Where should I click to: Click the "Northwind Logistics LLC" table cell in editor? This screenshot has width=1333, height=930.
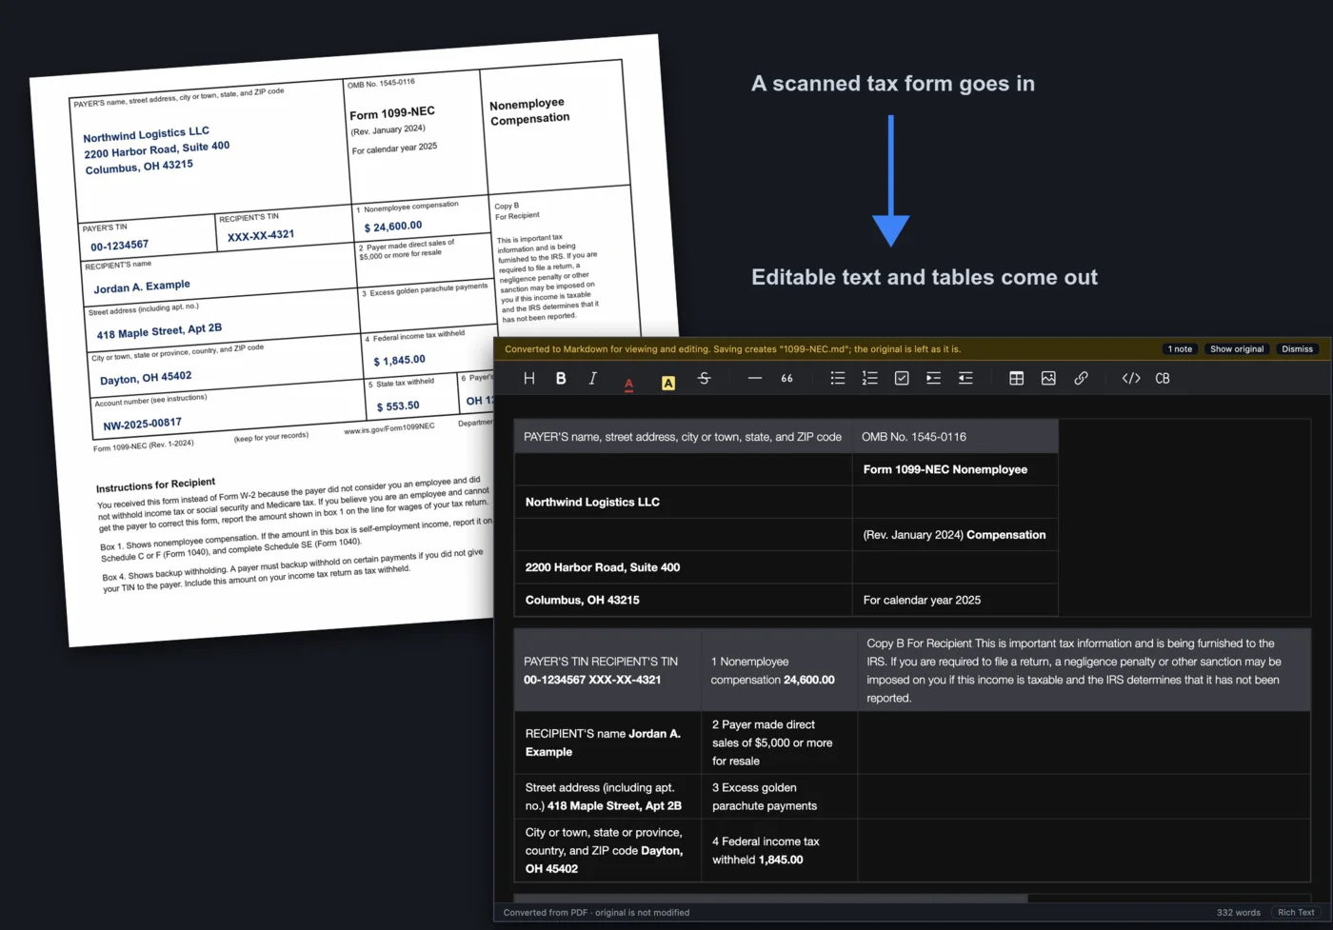[x=683, y=502]
